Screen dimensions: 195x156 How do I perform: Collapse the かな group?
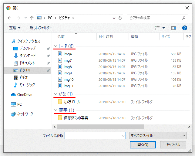[55, 94]
